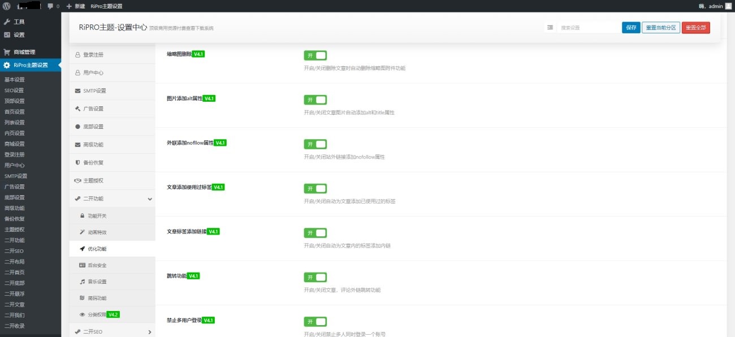Click the plus icon beside 新建
The height and width of the screenshot is (337, 735).
[69, 6]
